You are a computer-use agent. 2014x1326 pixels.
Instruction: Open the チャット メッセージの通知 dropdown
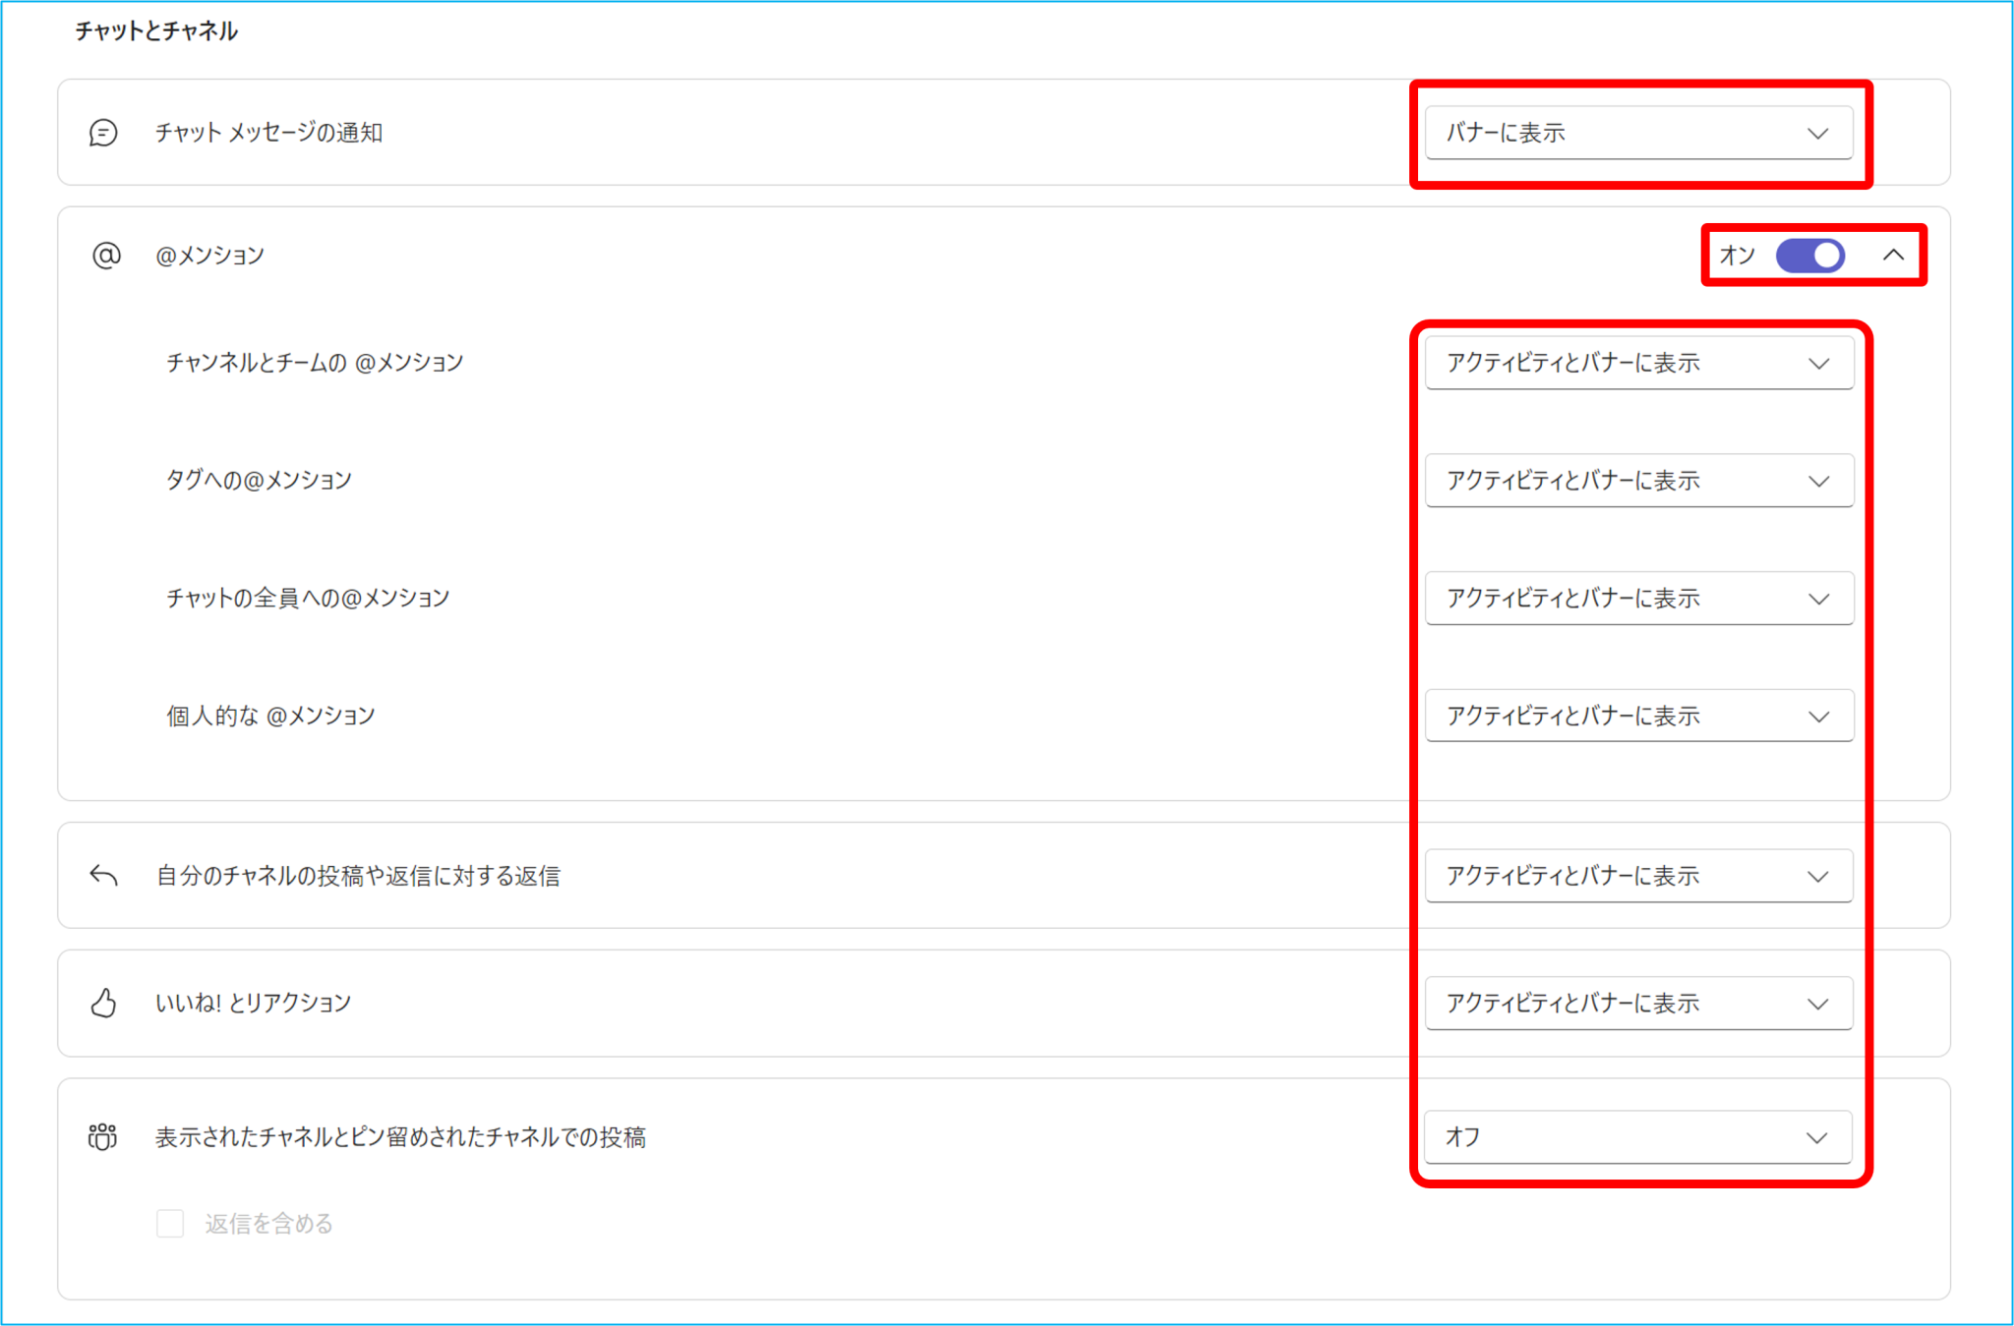pyautogui.click(x=1638, y=133)
